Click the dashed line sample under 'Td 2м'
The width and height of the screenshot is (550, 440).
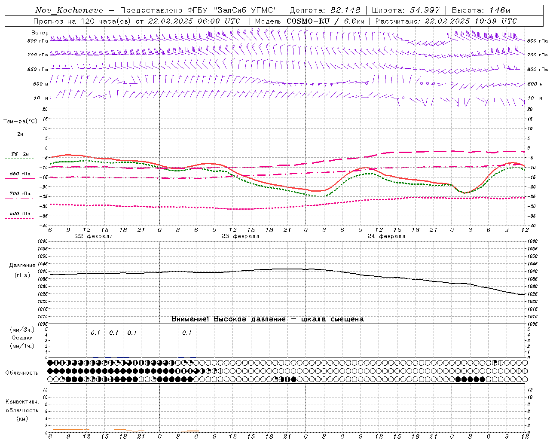[x=19, y=159]
